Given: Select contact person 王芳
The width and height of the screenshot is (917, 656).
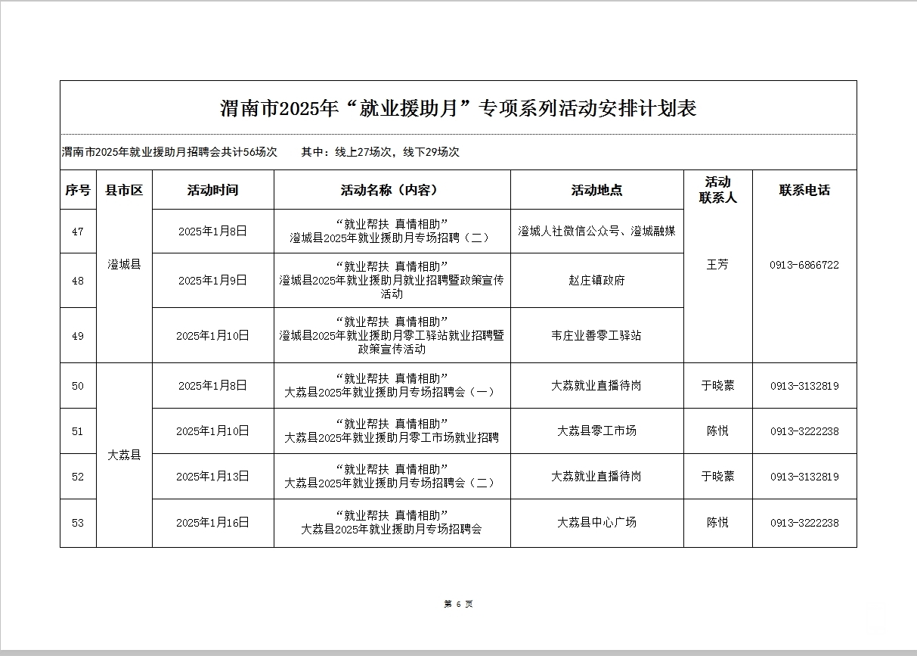Looking at the screenshot, I should click(717, 265).
